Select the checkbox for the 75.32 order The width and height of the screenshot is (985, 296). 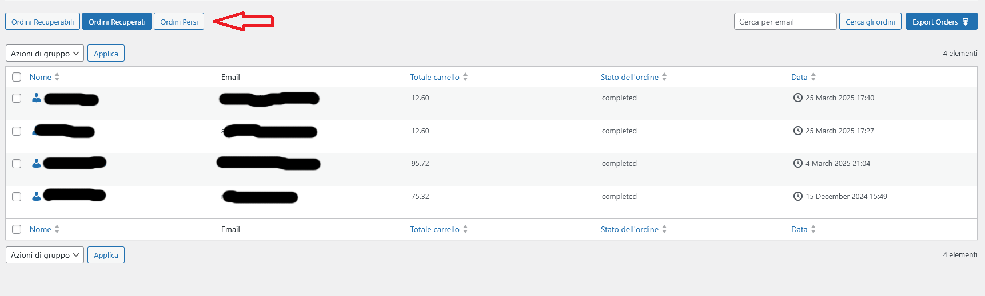17,196
